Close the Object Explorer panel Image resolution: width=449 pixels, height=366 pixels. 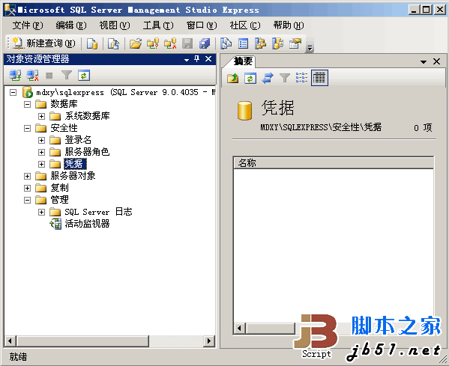pos(208,59)
